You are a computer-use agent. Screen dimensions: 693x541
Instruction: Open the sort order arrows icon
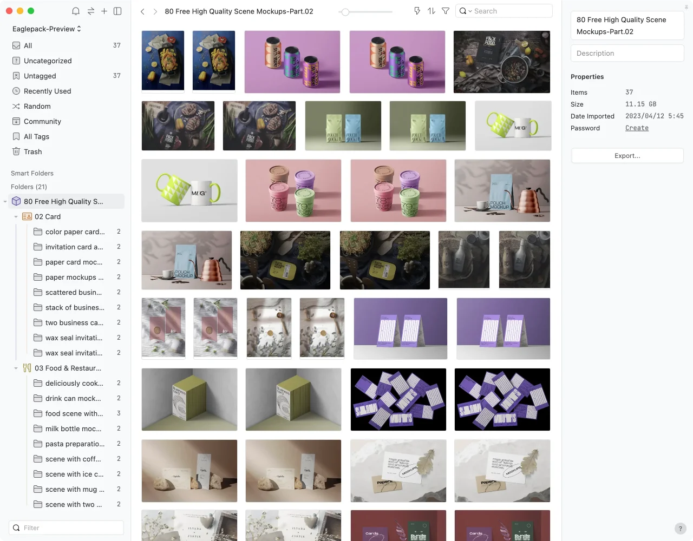pyautogui.click(x=432, y=11)
